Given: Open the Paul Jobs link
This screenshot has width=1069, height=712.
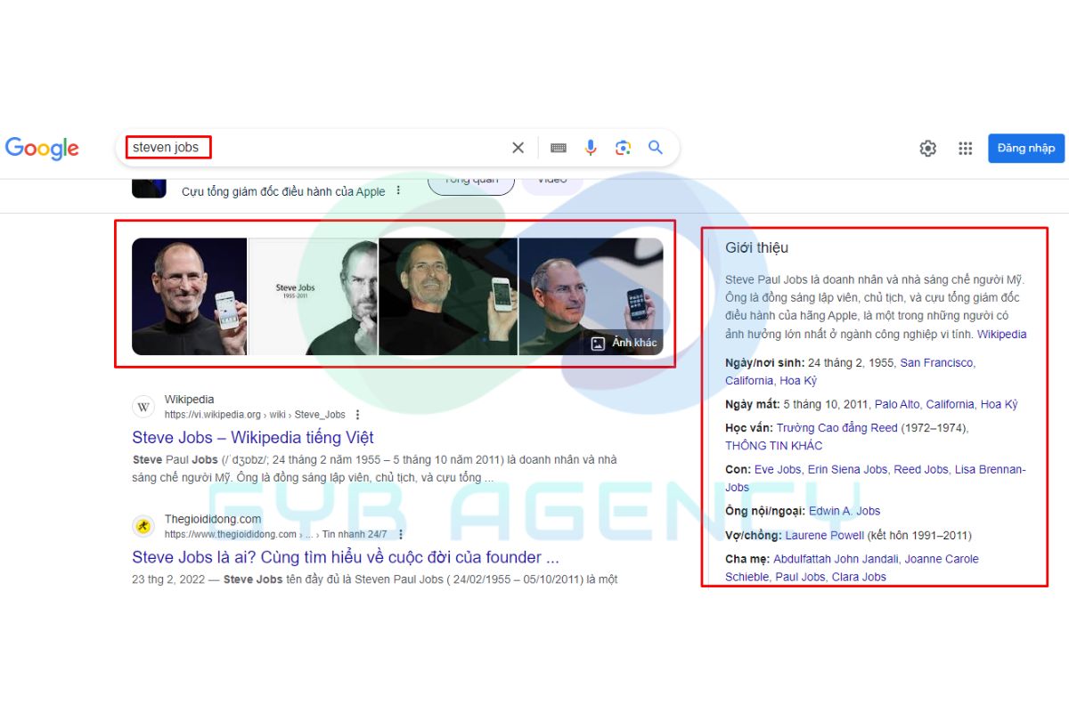Looking at the screenshot, I should [800, 577].
